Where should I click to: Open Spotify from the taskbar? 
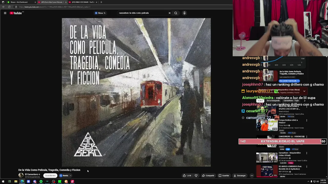[41, 181]
